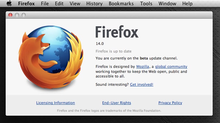Open the Help menu
The image size is (220, 123).
pos(187,4)
